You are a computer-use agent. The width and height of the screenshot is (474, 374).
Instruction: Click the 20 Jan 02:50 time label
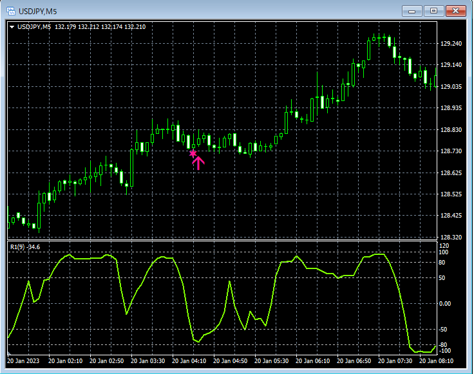pyautogui.click(x=107, y=360)
